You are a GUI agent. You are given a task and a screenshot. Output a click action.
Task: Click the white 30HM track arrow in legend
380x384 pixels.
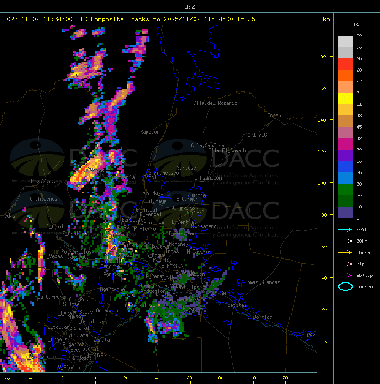coord(345,241)
